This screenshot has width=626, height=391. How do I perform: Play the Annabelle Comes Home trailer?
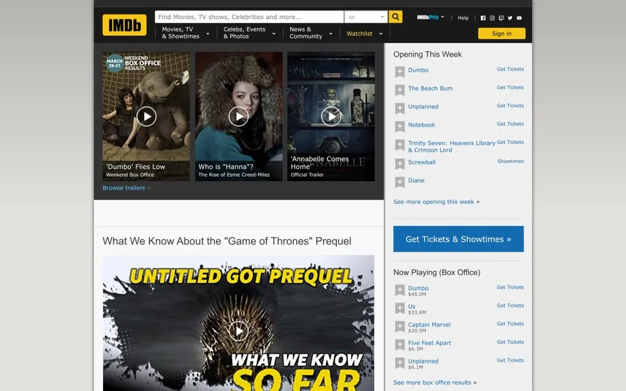coord(331,117)
